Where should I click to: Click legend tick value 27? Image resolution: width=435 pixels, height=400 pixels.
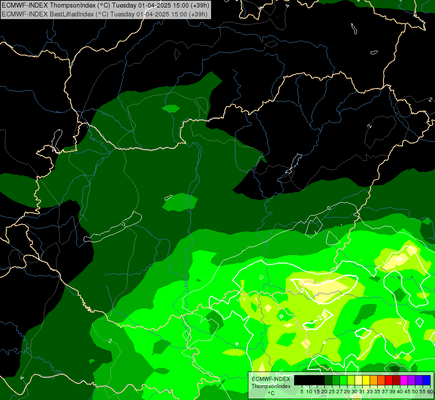click(x=339, y=392)
